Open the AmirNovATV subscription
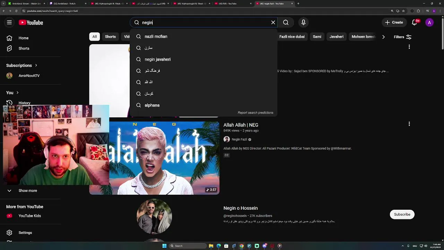 29,76
